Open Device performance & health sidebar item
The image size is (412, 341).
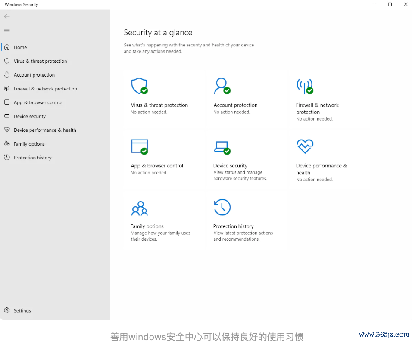(x=55, y=130)
